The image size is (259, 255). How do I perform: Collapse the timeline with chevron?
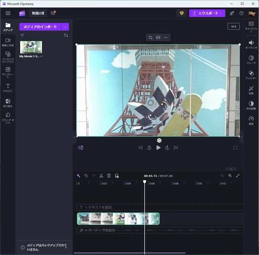point(231,169)
